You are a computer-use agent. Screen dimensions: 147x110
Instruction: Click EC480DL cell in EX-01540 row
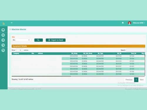84,69
